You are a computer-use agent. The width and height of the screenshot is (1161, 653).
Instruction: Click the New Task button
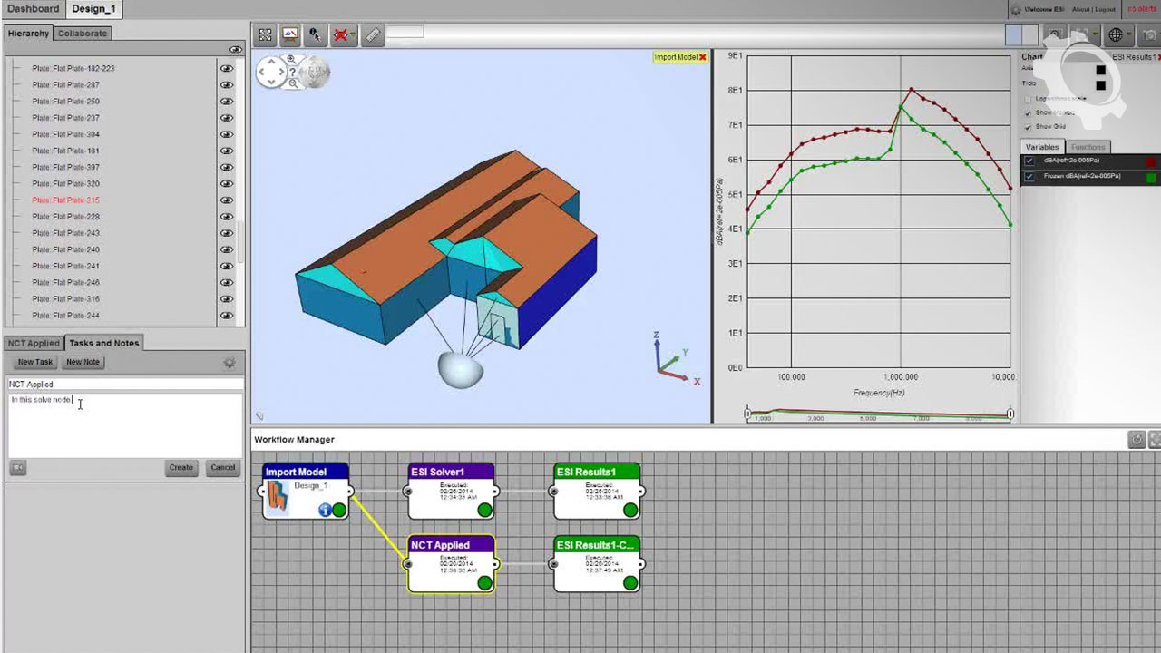pyautogui.click(x=35, y=362)
